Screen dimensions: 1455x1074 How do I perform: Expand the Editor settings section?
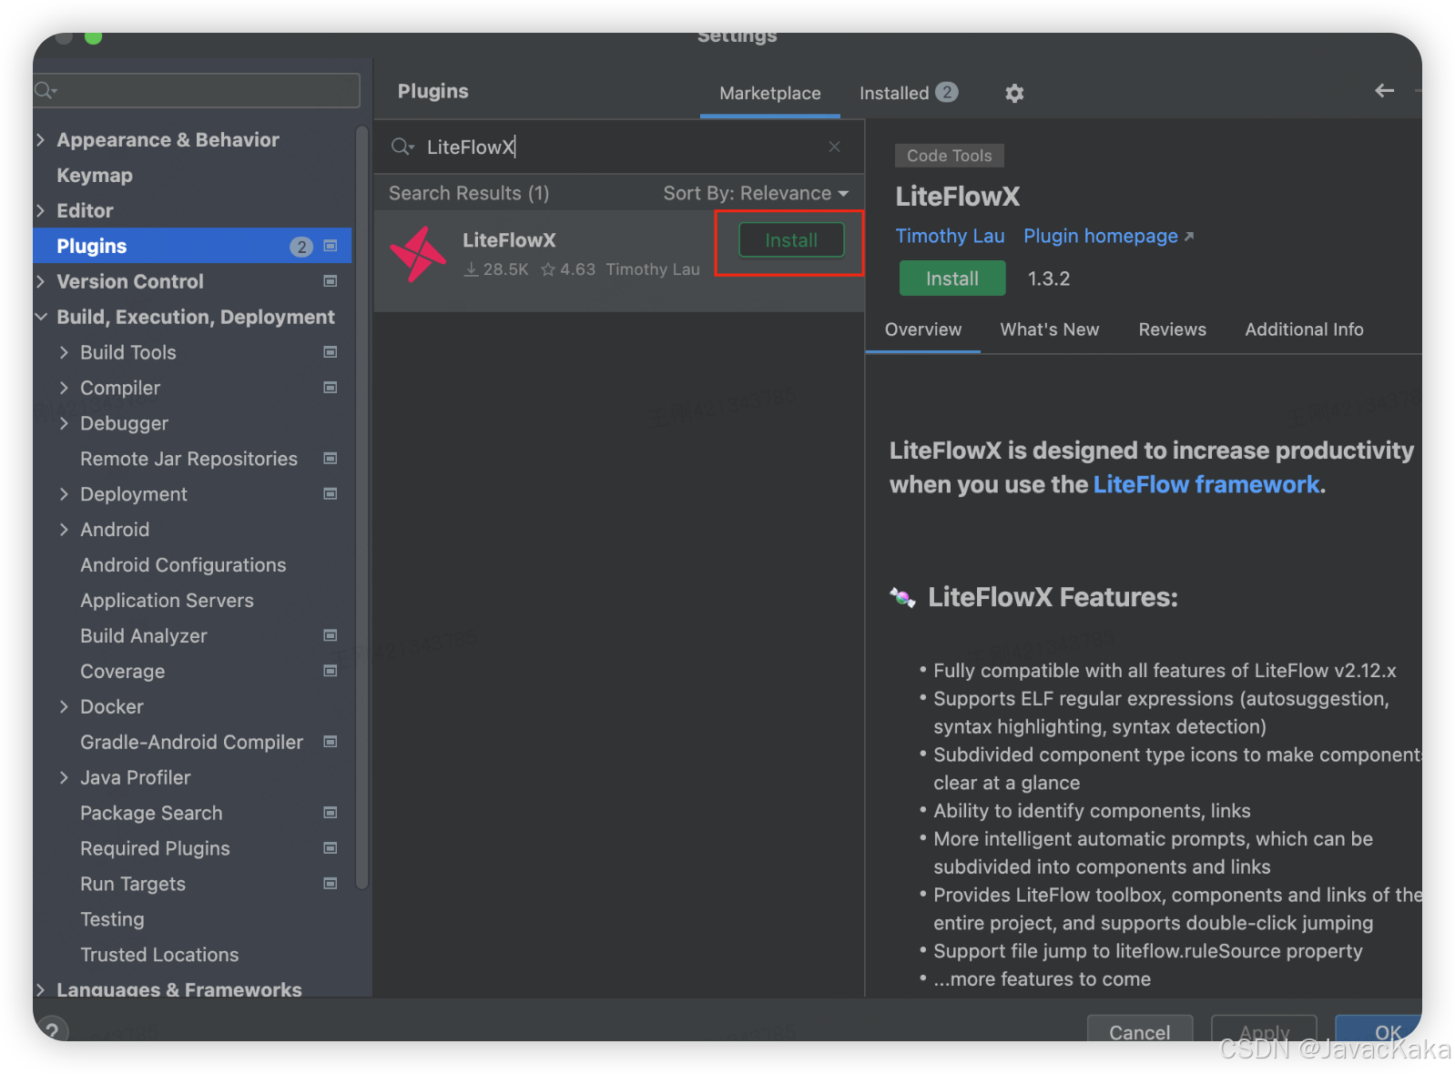41,210
